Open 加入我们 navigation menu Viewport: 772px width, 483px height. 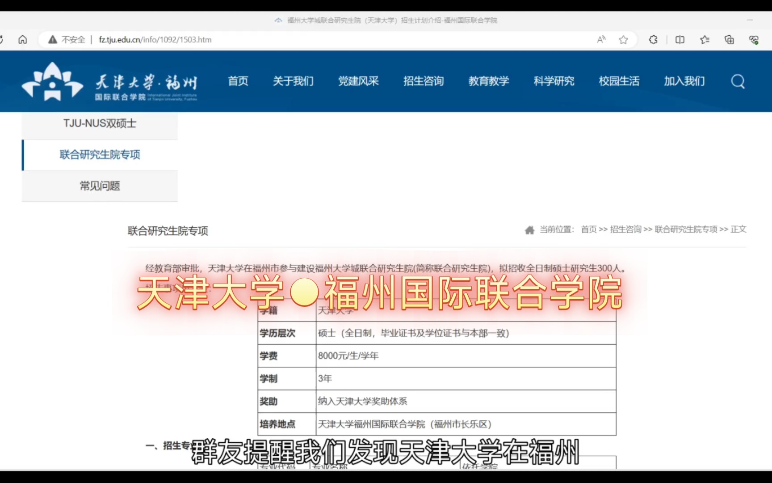[684, 81]
